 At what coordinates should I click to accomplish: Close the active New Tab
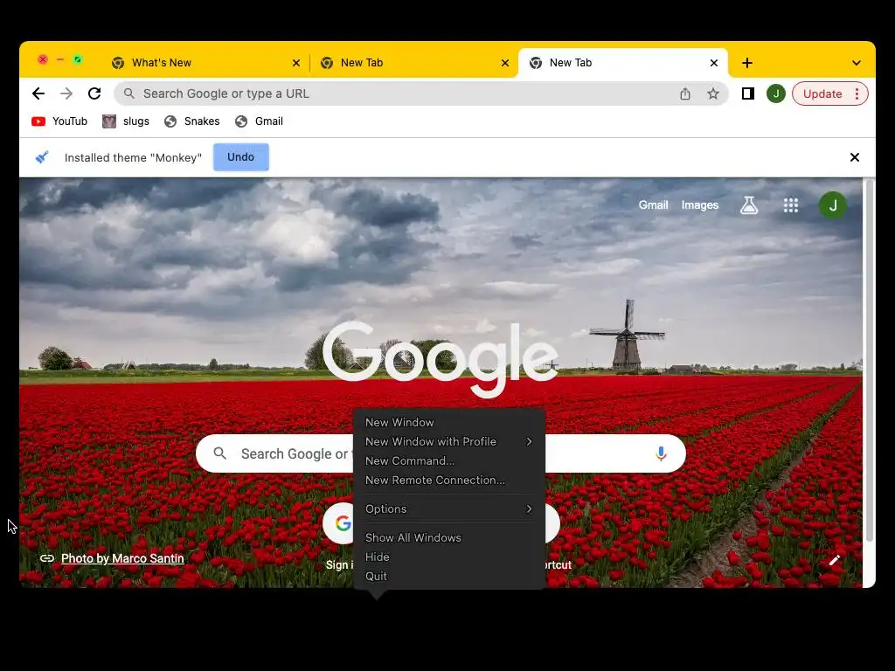click(713, 63)
